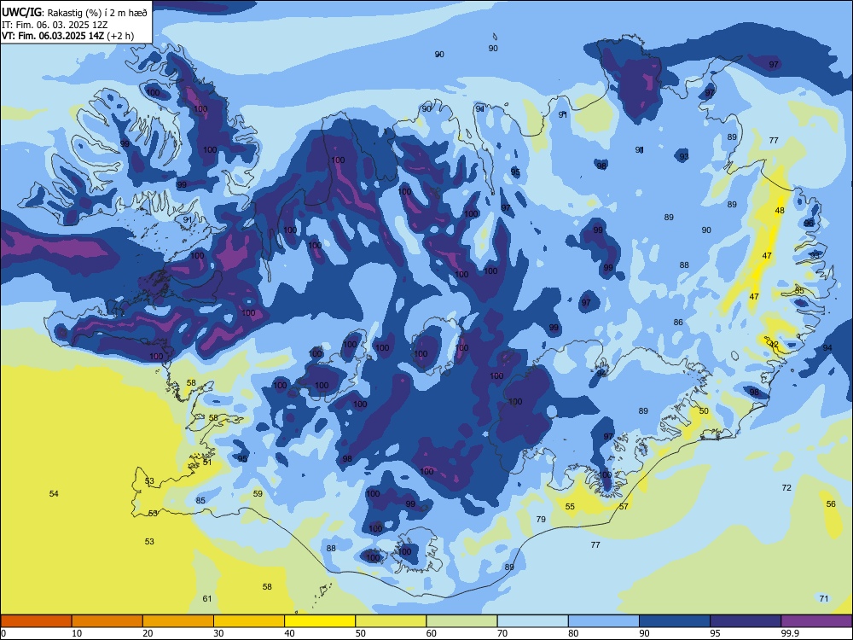Screen dimensions: 853x640
Task: Click the humidity value '54' over the ocean
Action: tap(54, 493)
